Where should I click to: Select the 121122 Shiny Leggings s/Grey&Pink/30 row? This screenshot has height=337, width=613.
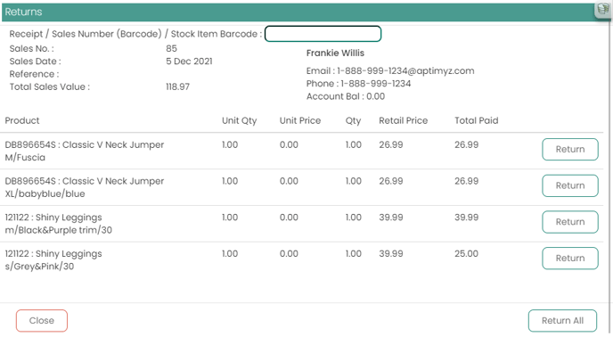tap(301, 260)
